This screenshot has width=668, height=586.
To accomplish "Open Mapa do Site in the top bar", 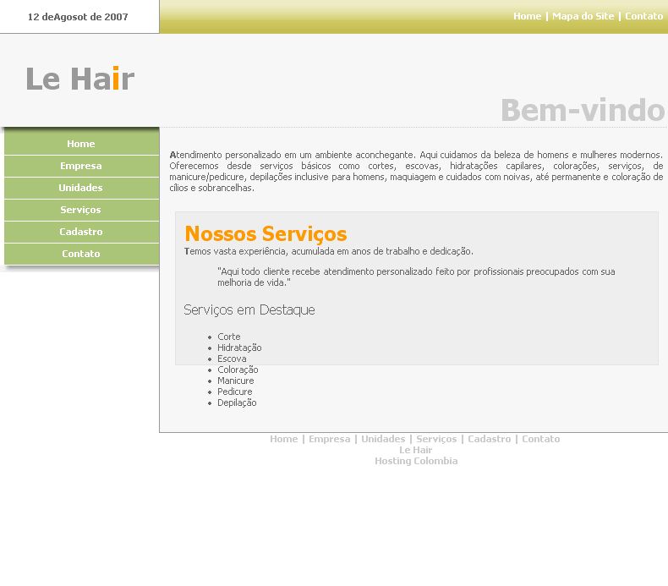I will (583, 16).
